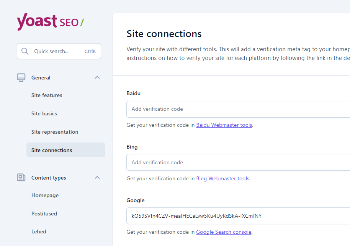Collapse the Content types section chevron
This screenshot has width=350, height=246.
[x=97, y=178]
